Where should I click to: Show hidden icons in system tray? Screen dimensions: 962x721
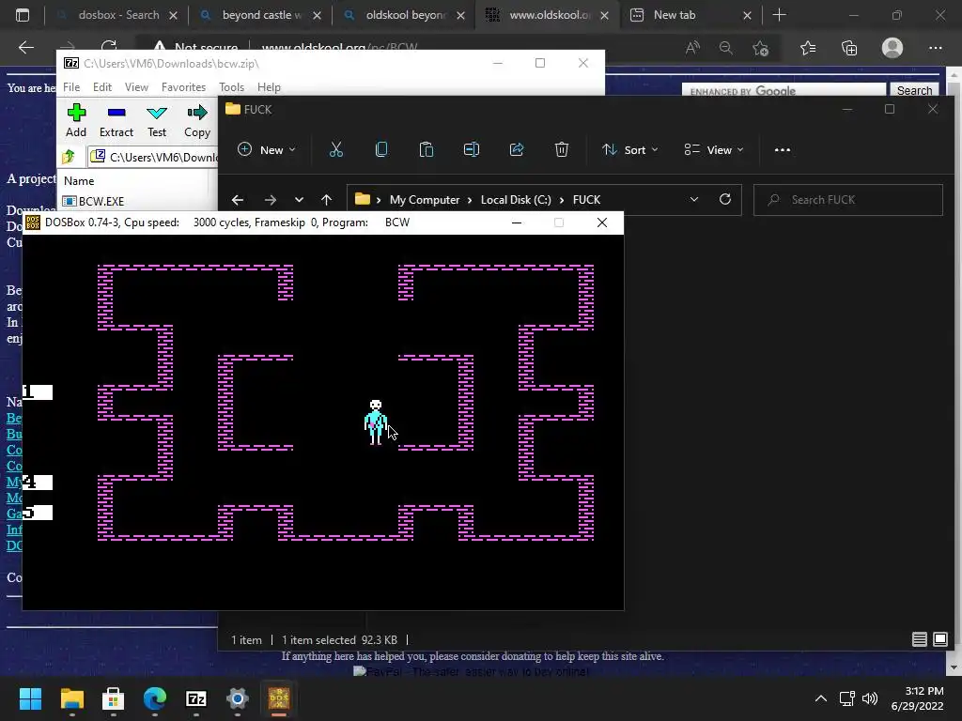821,698
